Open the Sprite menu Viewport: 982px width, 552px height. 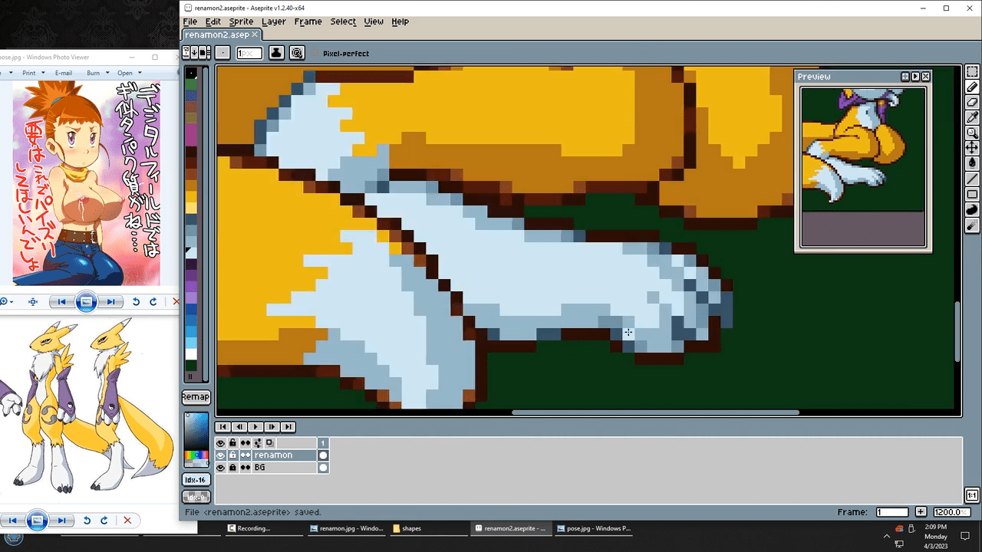point(241,21)
